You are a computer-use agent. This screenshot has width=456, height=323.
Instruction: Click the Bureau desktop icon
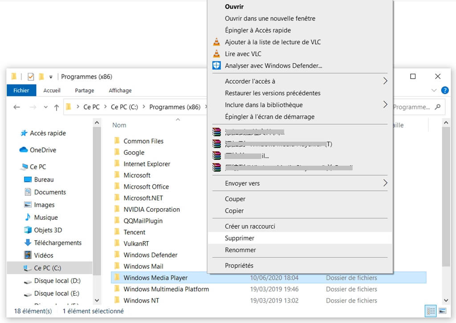point(28,179)
